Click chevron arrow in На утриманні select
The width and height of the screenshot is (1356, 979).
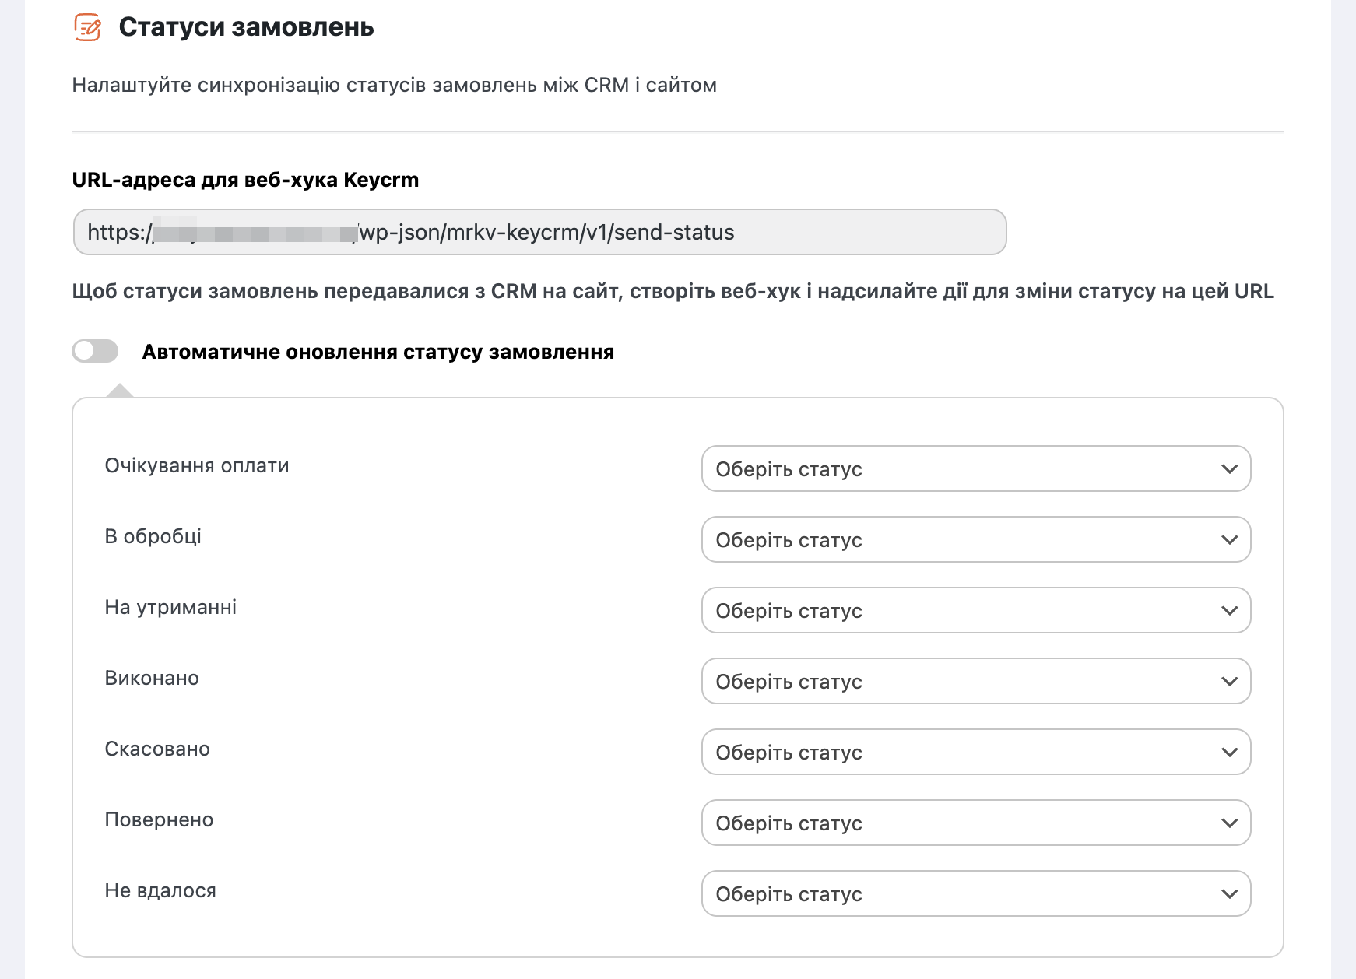[1229, 610]
